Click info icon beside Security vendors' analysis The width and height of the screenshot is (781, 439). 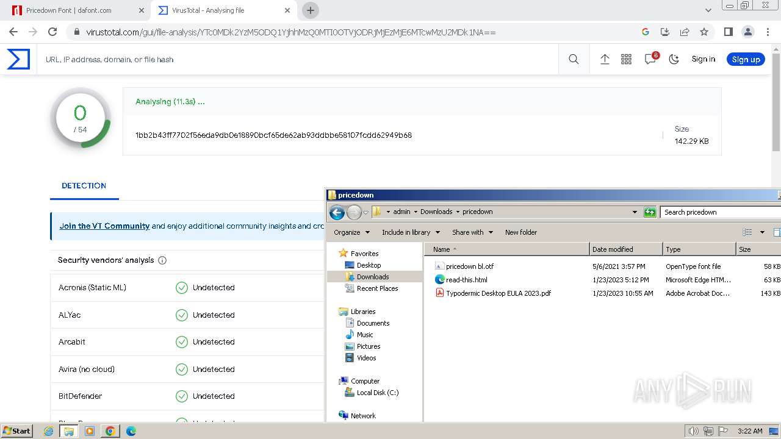pyautogui.click(x=162, y=260)
